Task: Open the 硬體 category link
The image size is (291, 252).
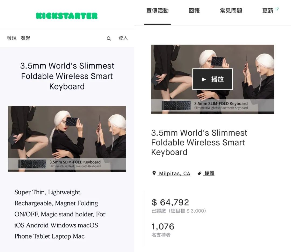Action: pos(209,173)
